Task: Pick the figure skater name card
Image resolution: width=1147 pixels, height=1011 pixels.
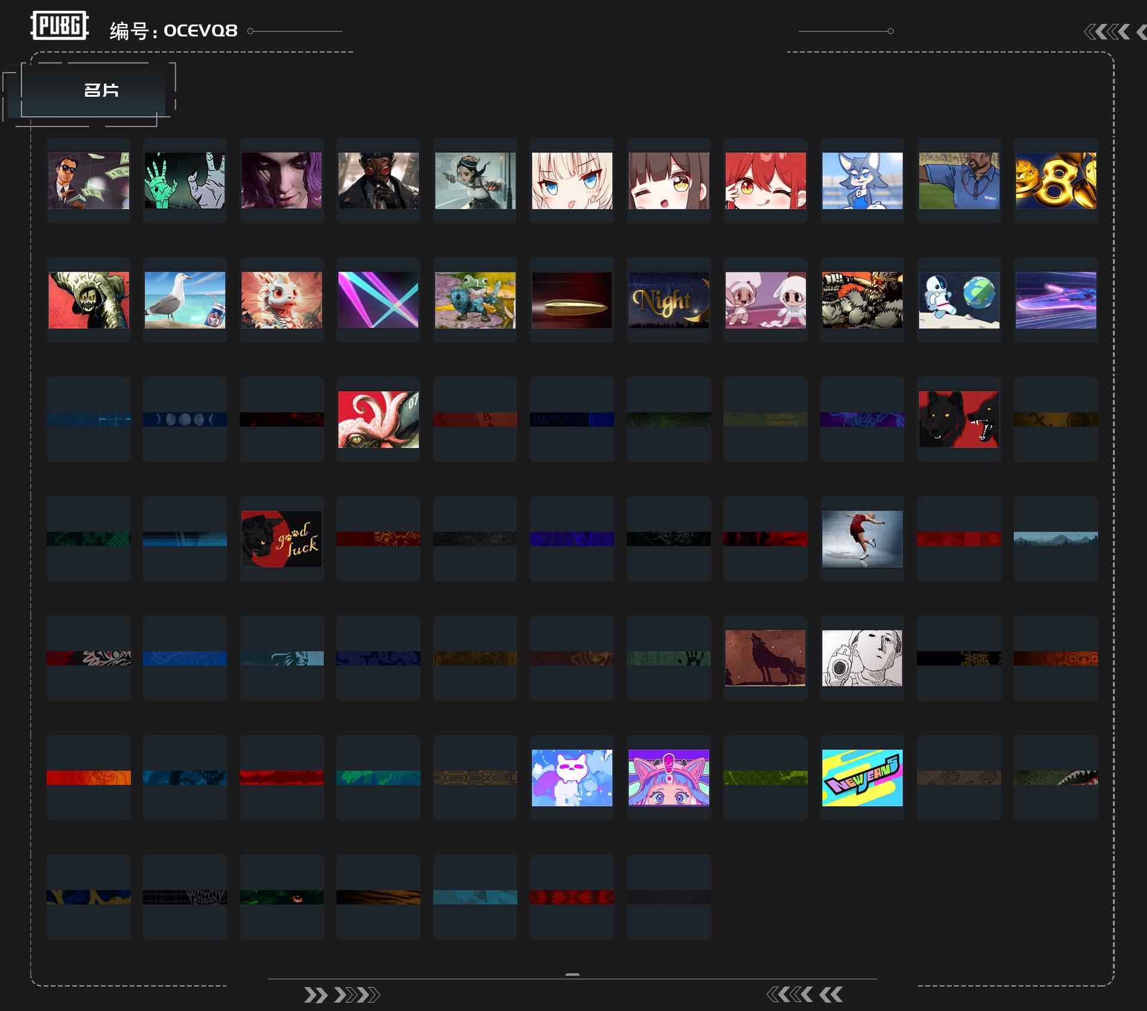Action: 863,539
